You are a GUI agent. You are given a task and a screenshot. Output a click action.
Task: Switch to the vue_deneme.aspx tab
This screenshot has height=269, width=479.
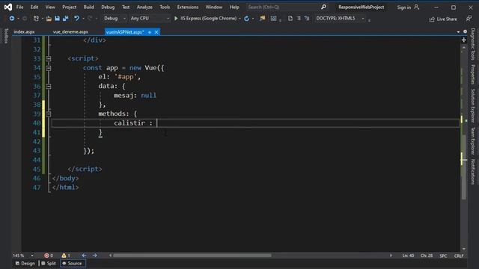70,31
